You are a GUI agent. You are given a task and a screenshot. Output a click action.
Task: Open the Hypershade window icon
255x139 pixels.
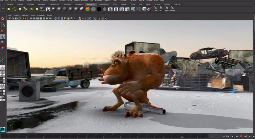point(48,9)
